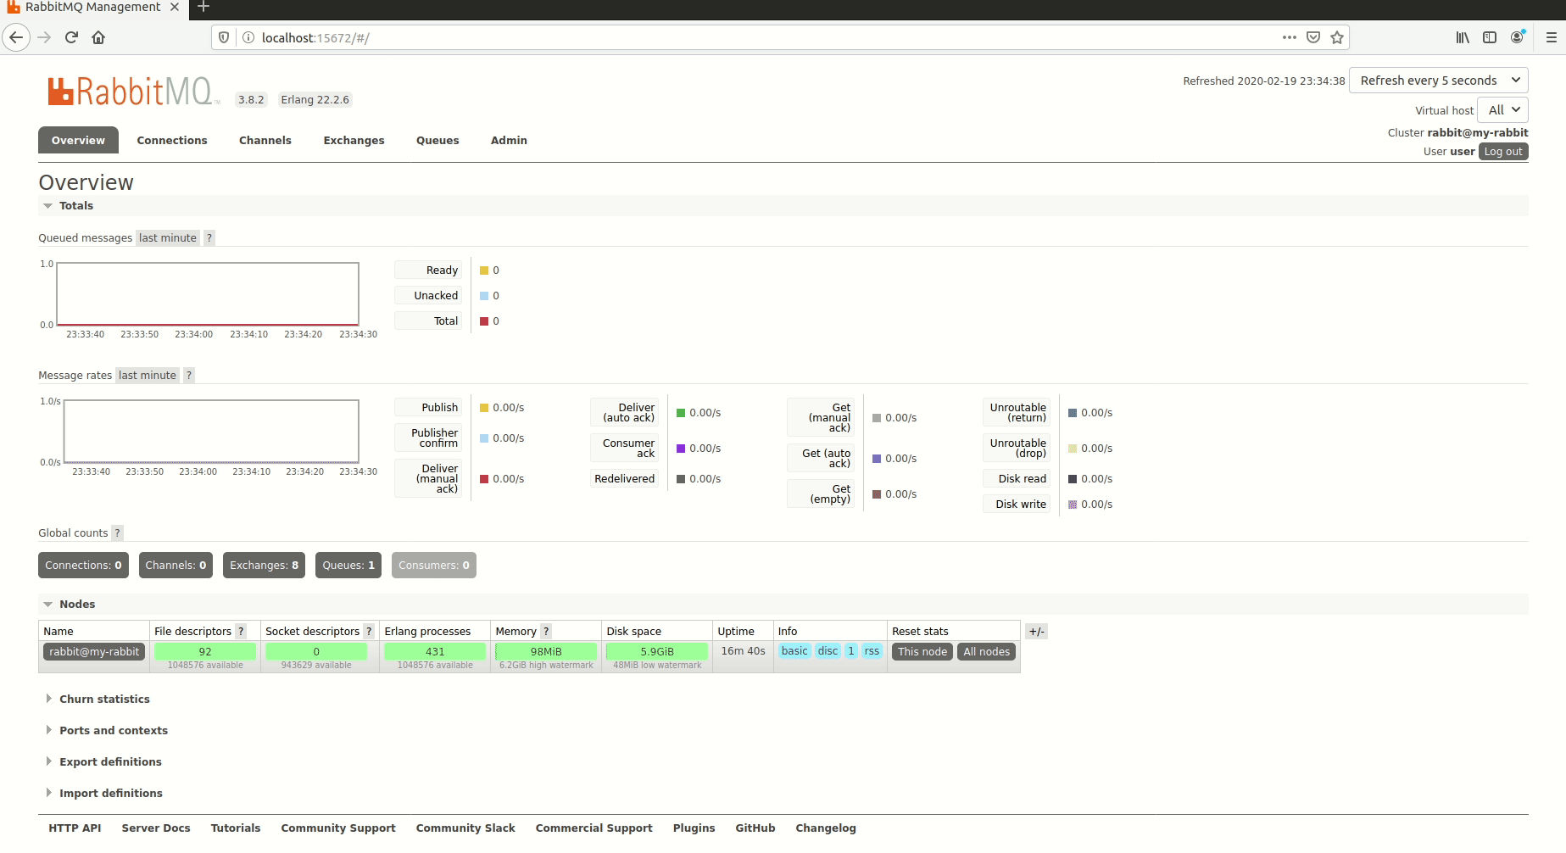Click the Exchanges: 8 count button
This screenshot has width=1566, height=853.
[264, 566]
